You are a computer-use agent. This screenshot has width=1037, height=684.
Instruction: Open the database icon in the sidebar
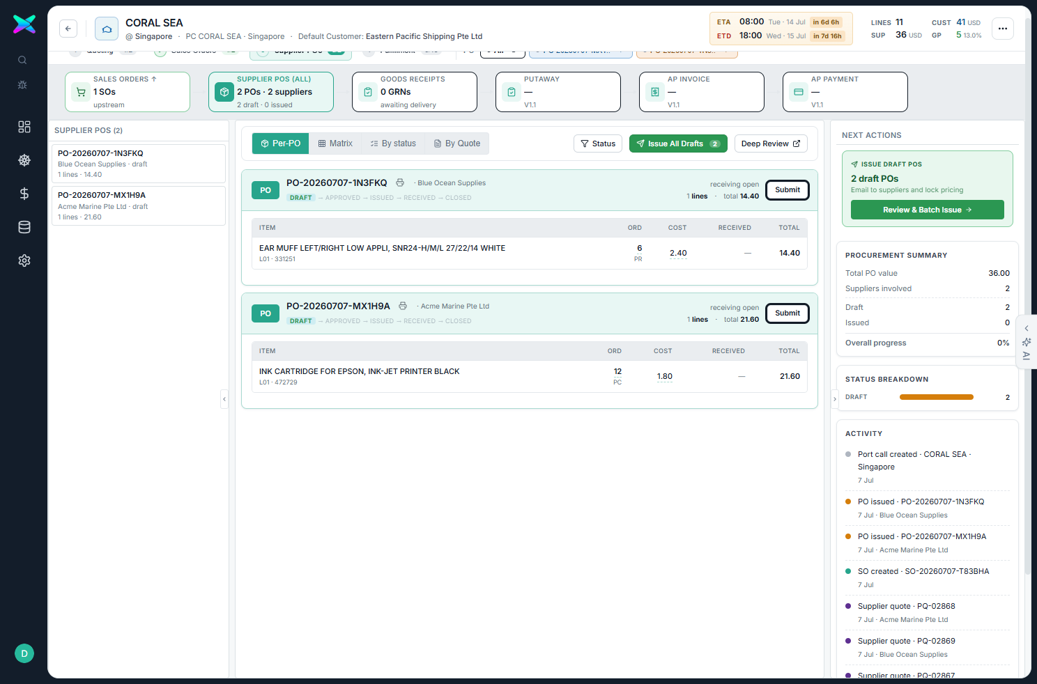pos(24,226)
